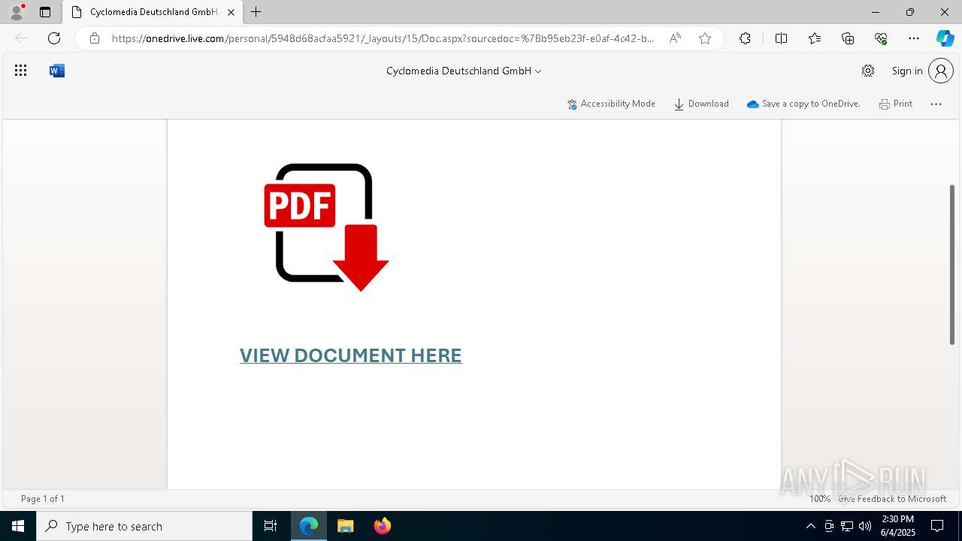The height and width of the screenshot is (541, 962).
Task: Download the document
Action: click(x=701, y=104)
